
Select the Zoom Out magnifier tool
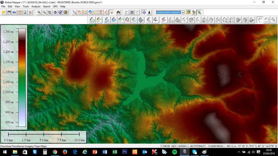(44, 12)
